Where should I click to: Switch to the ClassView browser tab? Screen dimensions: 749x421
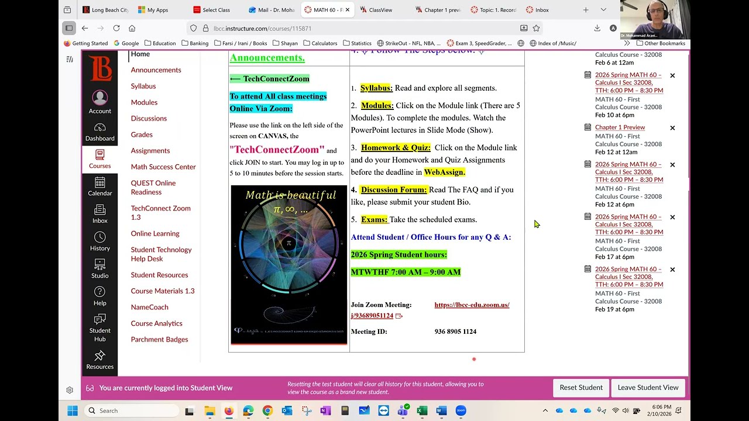coord(379,10)
